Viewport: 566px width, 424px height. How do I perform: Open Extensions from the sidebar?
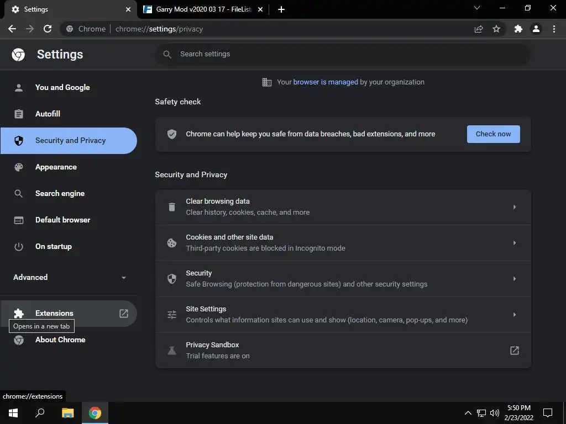tap(69, 314)
